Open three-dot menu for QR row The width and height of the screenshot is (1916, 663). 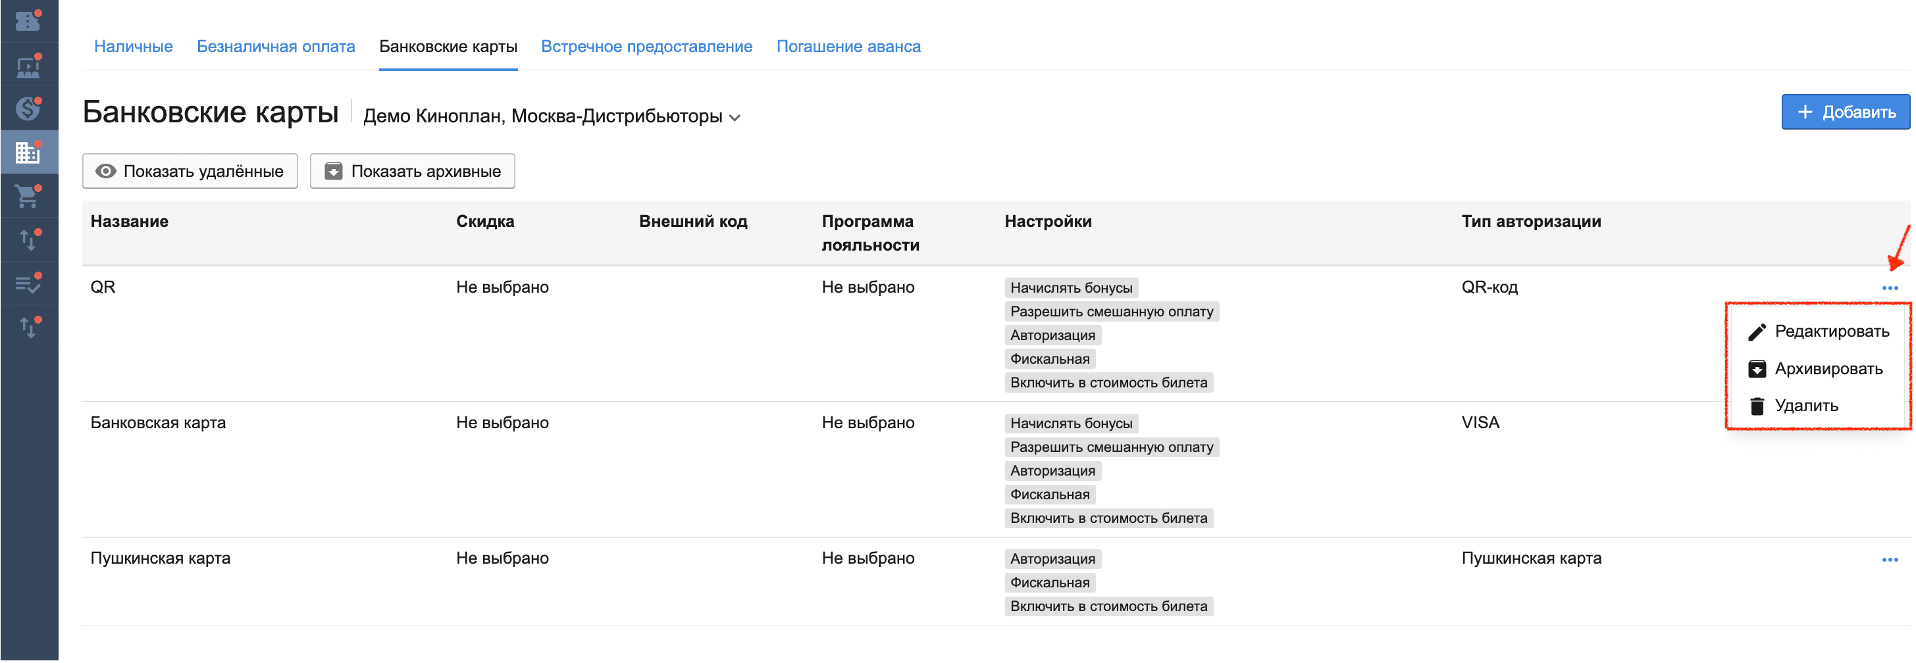click(x=1889, y=288)
